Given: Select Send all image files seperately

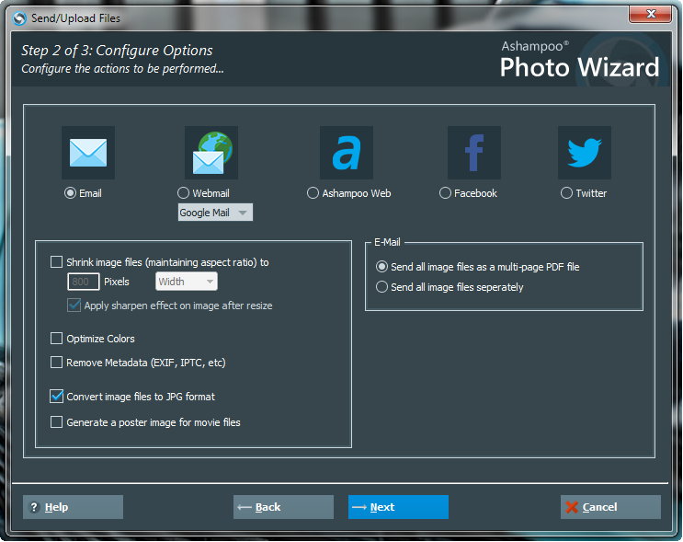Looking at the screenshot, I should tap(382, 287).
